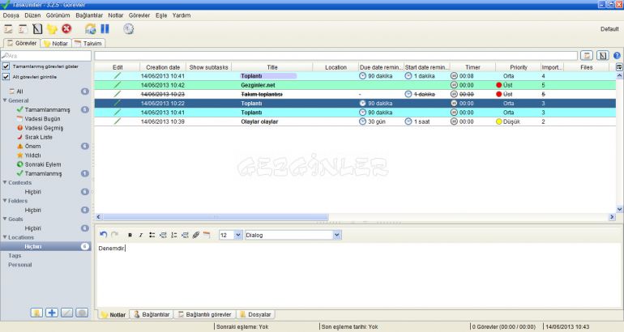Open the Dialog font family dropdown
Viewport: 624px width, 332px height.
pyautogui.click(x=337, y=235)
